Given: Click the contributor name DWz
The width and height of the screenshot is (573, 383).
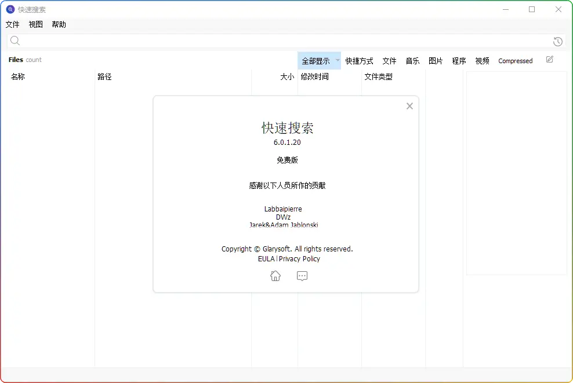Looking at the screenshot, I should [283, 217].
